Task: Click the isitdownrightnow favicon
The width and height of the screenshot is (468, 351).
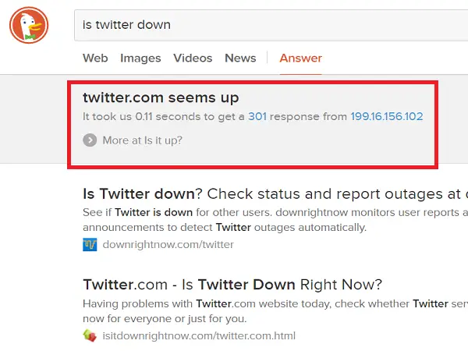Action: (x=90, y=335)
